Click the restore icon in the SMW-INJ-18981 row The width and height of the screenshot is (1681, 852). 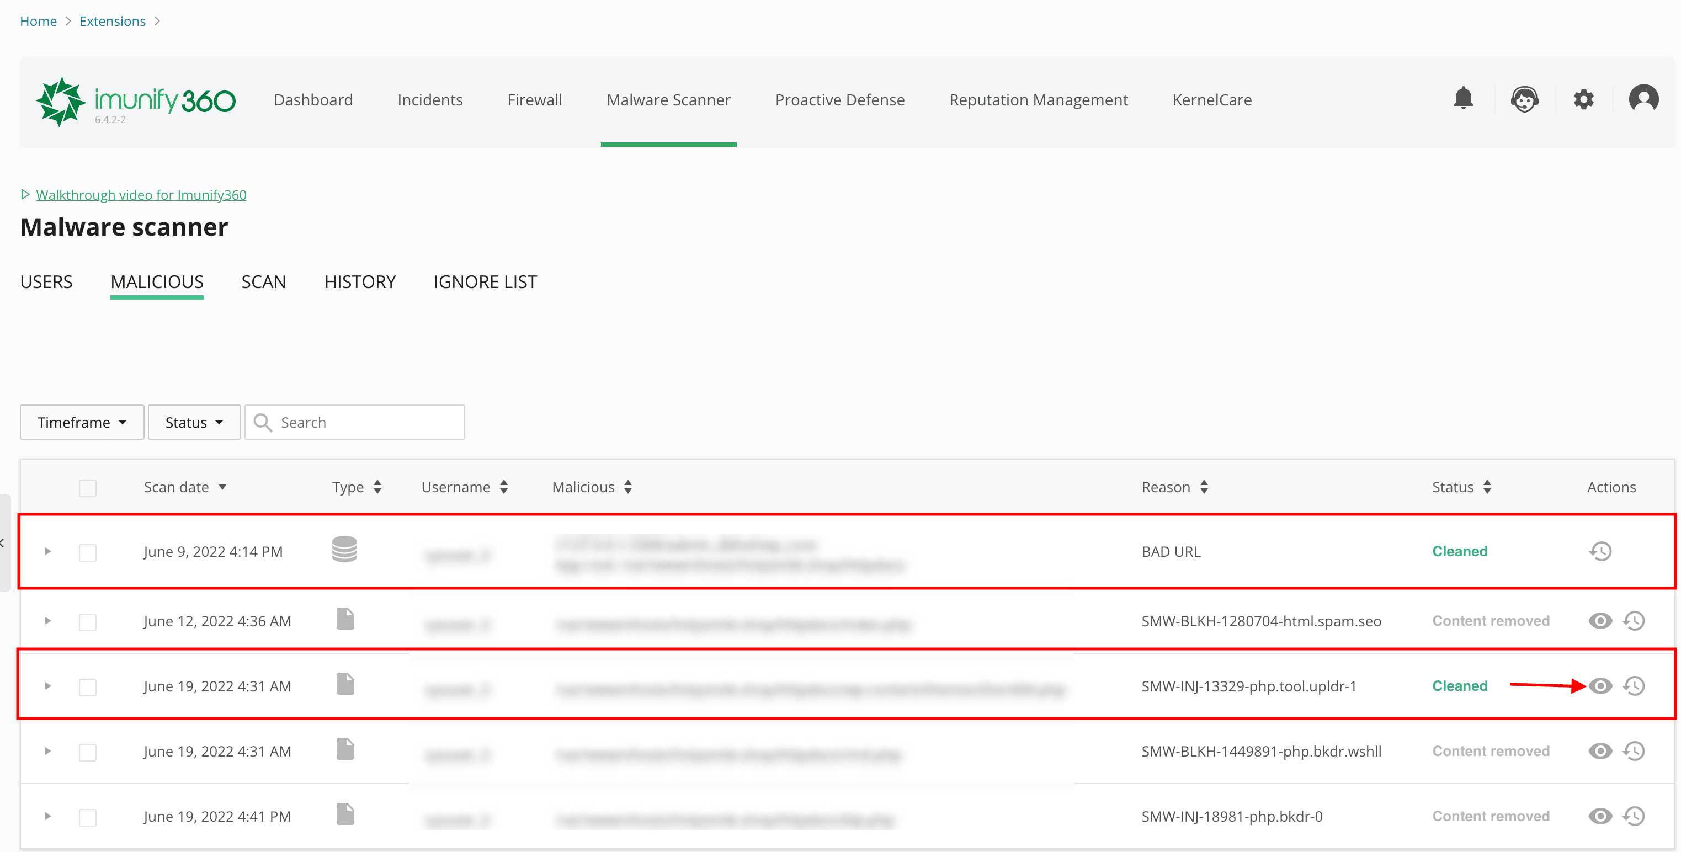pyautogui.click(x=1634, y=816)
